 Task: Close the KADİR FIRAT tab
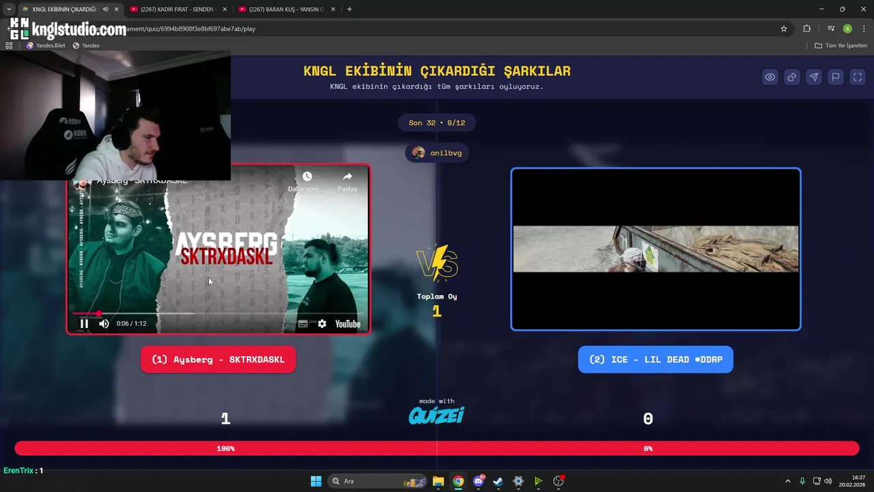(225, 9)
